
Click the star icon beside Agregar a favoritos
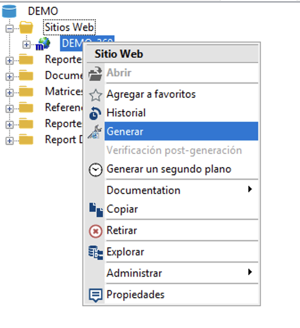coord(96,95)
